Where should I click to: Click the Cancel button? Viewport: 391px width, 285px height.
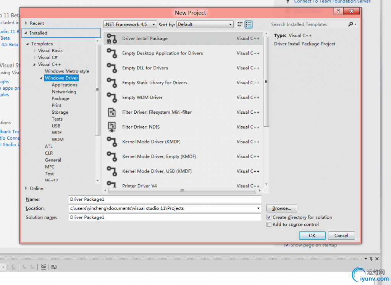pyautogui.click(x=341, y=236)
